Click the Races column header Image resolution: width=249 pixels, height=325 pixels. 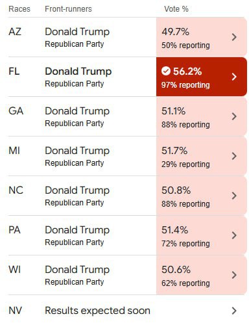tap(19, 9)
